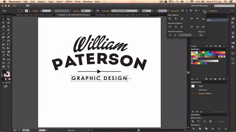Click horizontal align left in Align Objects

[x=170, y=19]
